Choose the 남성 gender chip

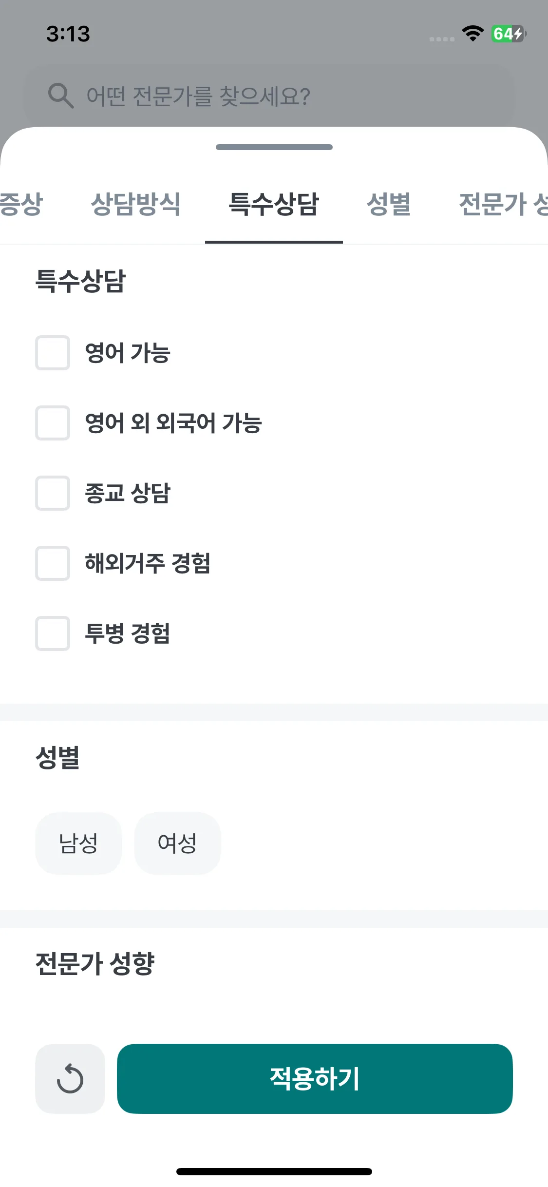point(78,843)
